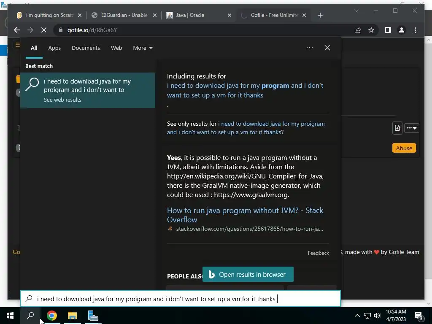Open Gofile hamburger menu icon
The image size is (432, 324).
tap(17, 44)
